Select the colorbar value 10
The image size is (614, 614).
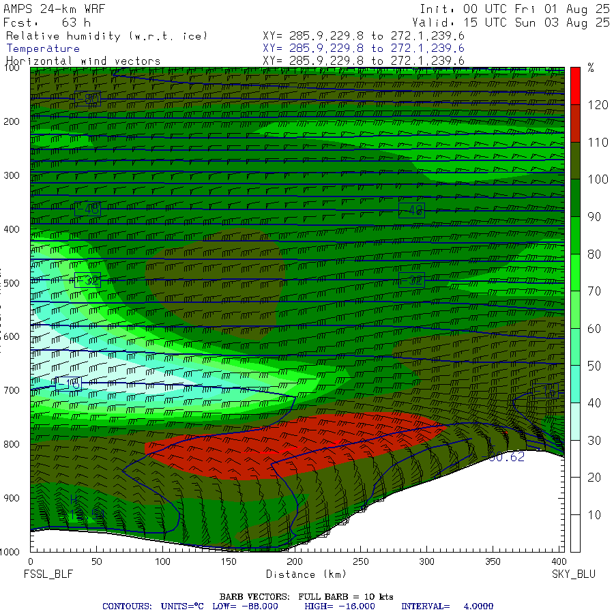click(594, 515)
